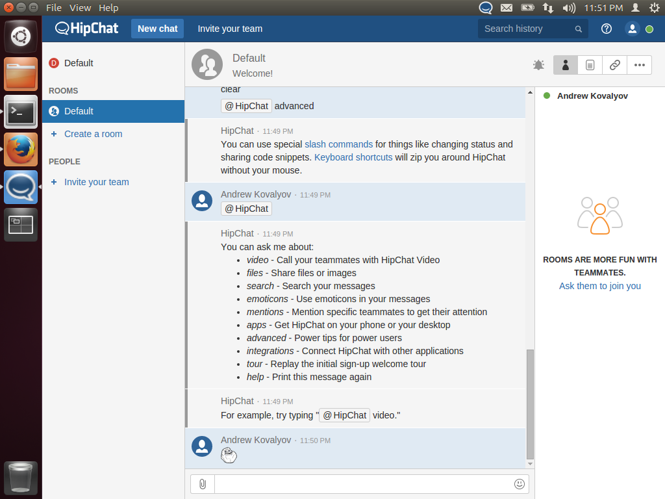The height and width of the screenshot is (499, 665).
Task: Show the room links panel
Action: [614, 65]
